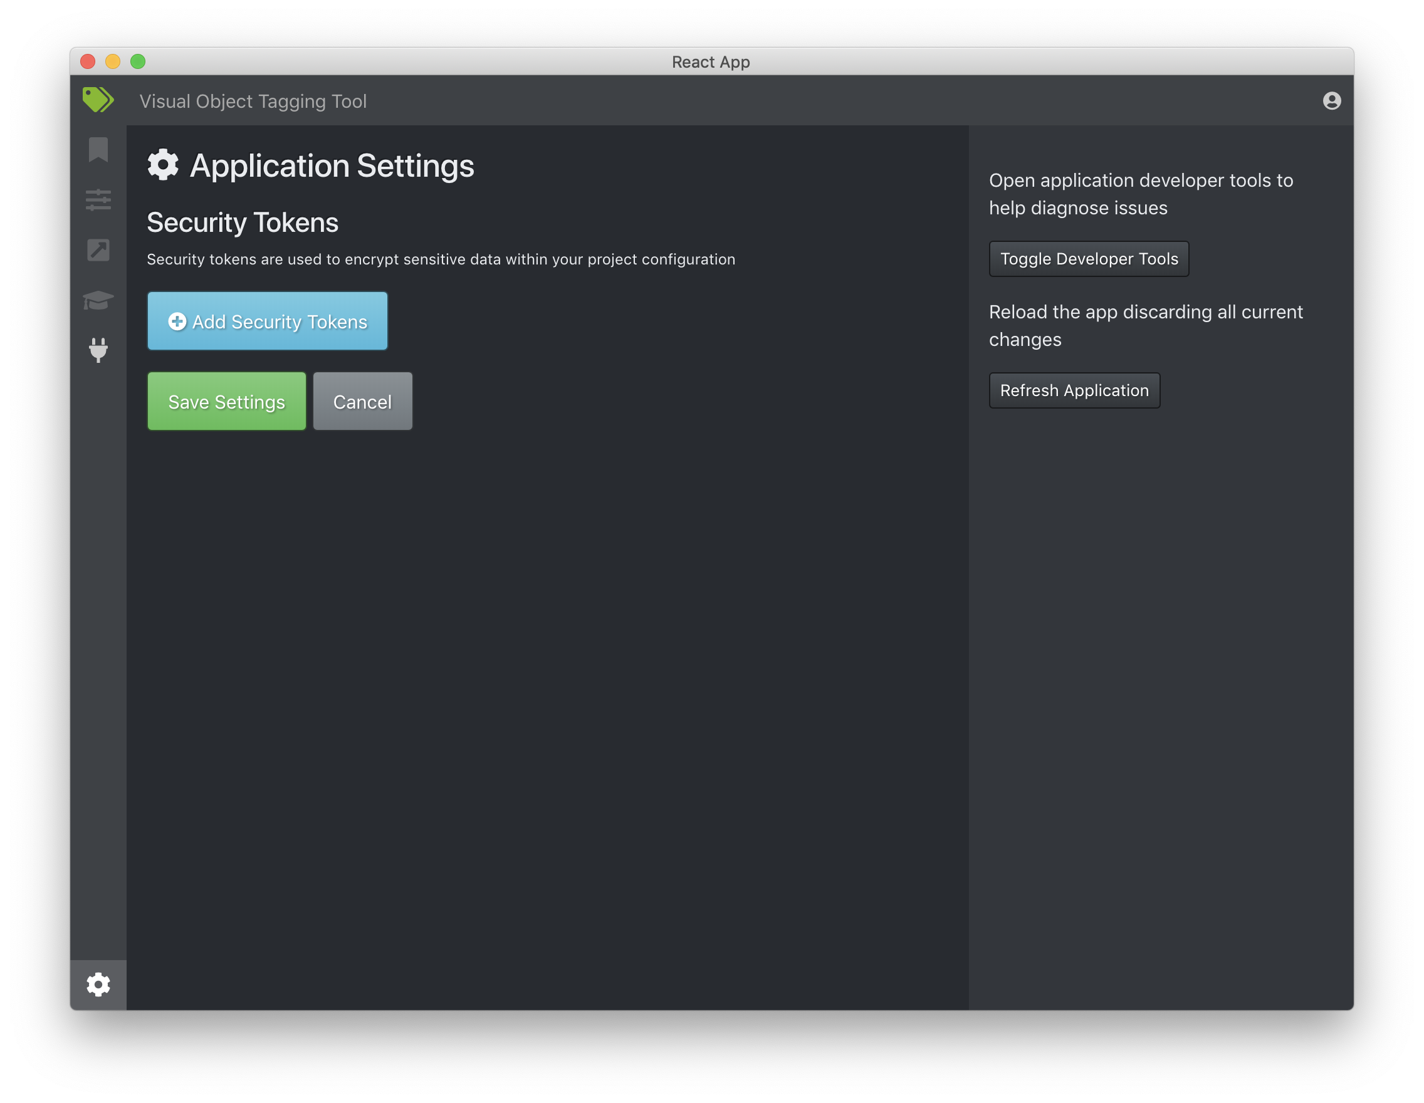The height and width of the screenshot is (1103, 1424).
Task: Toggle Developer Tools
Action: [1088, 259]
